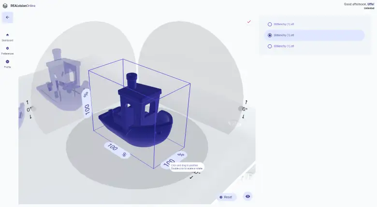The width and height of the screenshot is (377, 207).
Task: Select the third 3DBenchy (1).stl radio button
Action: 270,46
